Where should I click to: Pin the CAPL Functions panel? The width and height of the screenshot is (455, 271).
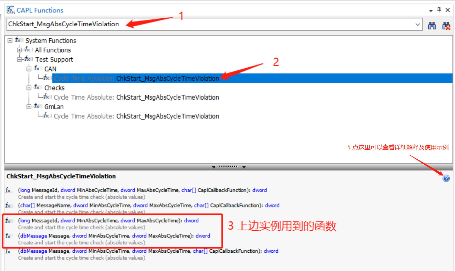pyautogui.click(x=439, y=10)
